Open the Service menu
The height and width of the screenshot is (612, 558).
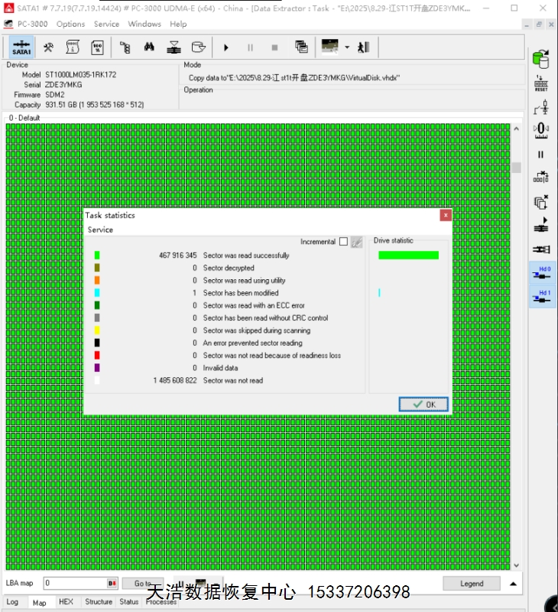pos(106,24)
